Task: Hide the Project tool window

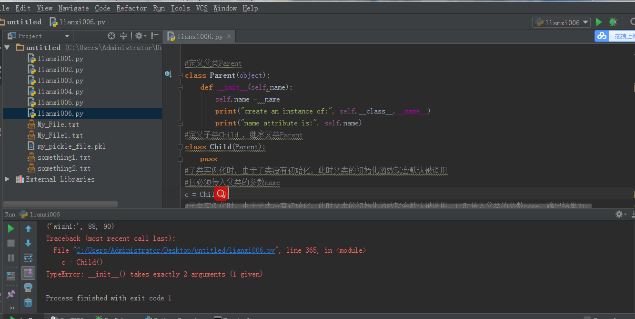Action: click(x=155, y=36)
